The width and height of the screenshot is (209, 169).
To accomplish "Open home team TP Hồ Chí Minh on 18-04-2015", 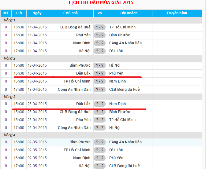I will tap(77, 81).
